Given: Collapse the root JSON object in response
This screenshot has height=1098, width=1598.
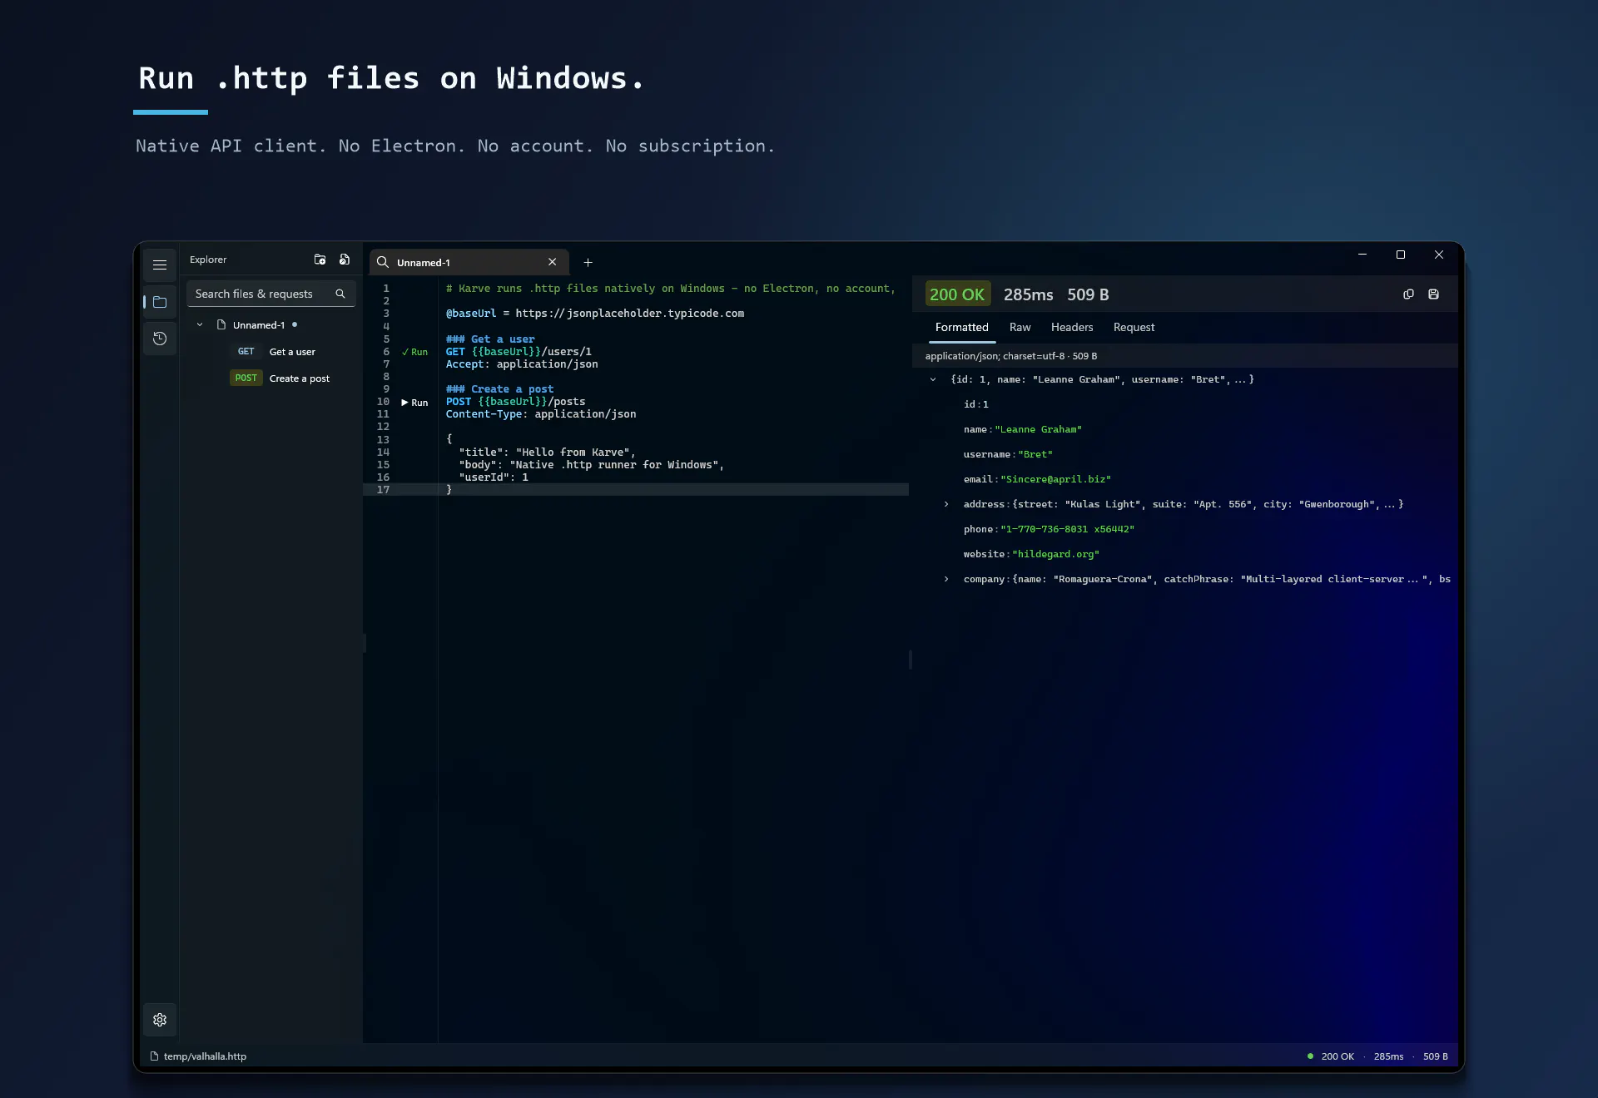Looking at the screenshot, I should coord(933,379).
